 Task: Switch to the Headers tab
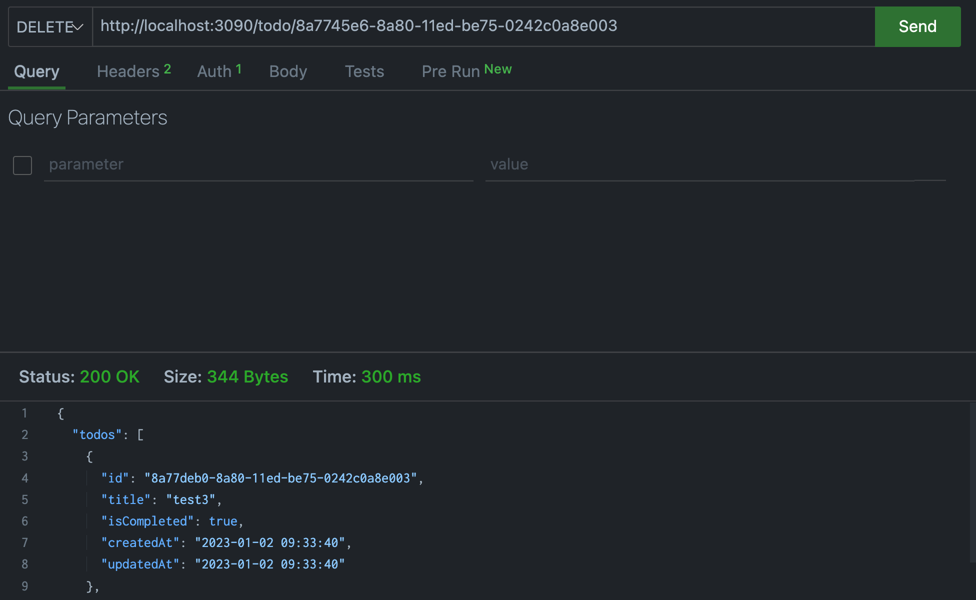tap(134, 71)
